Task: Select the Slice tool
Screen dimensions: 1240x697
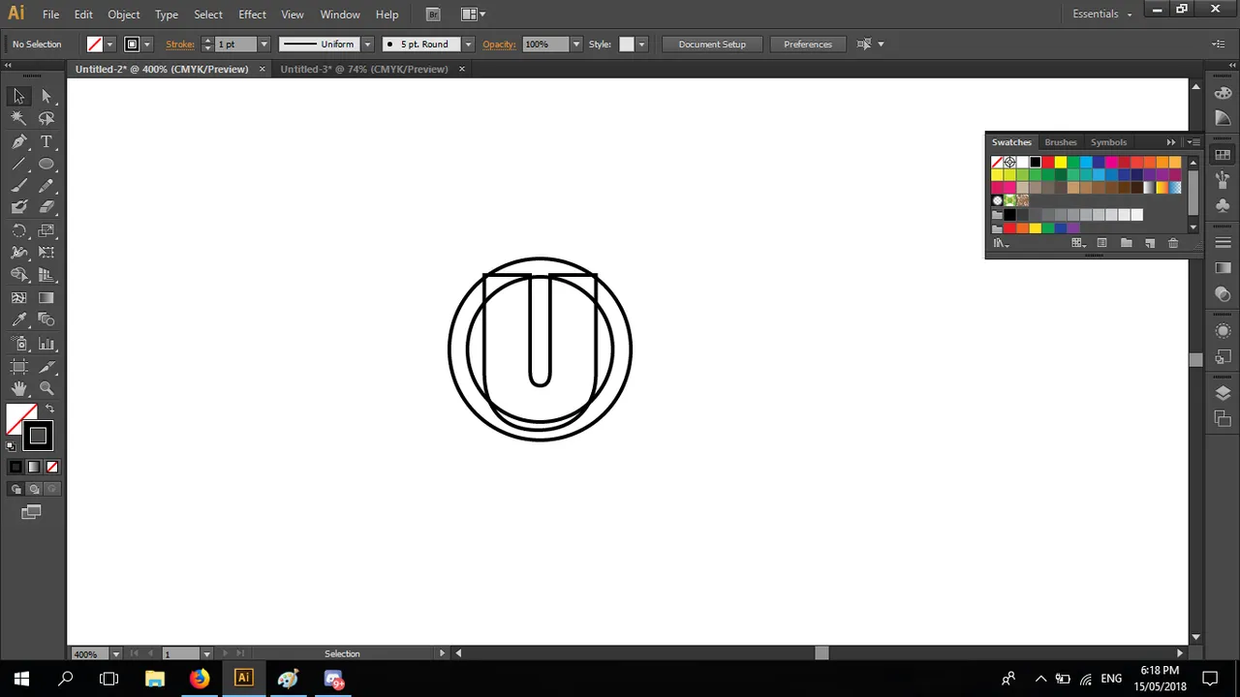Action: coord(46,366)
